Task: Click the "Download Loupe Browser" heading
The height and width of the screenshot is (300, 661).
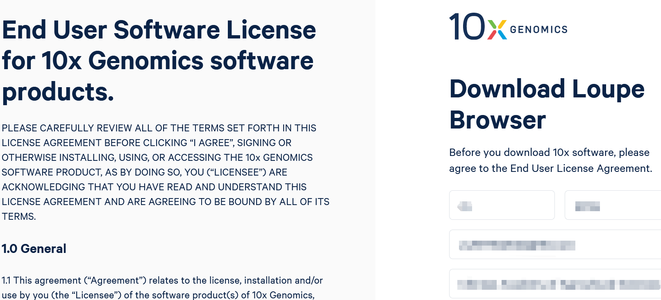Action: pos(547,104)
